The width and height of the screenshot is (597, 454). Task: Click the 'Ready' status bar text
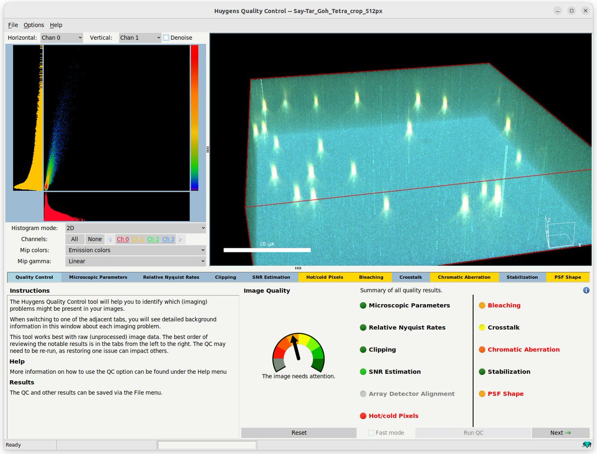[13, 445]
